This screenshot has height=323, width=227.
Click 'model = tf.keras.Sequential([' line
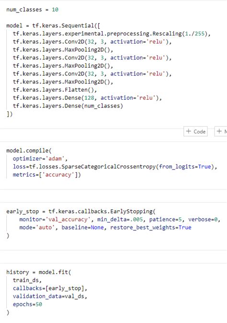[53, 26]
